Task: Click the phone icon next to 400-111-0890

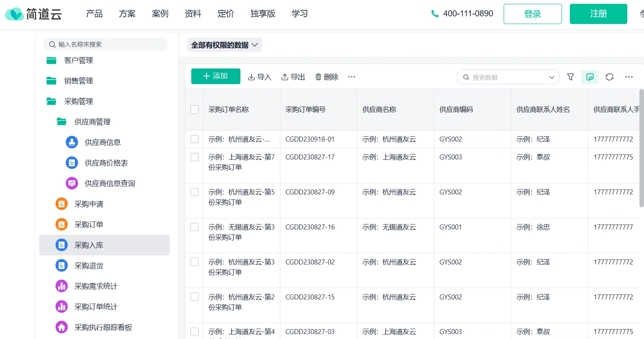Action: 435,14
